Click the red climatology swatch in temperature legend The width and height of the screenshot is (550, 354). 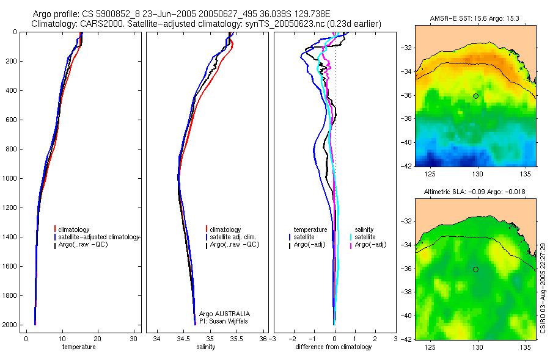(x=55, y=229)
